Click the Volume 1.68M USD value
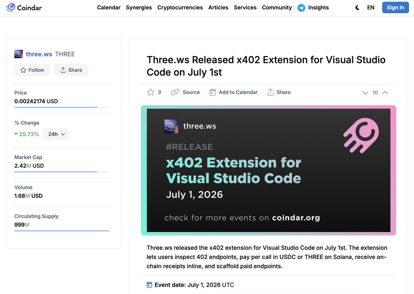414x294 pixels. coord(28,196)
